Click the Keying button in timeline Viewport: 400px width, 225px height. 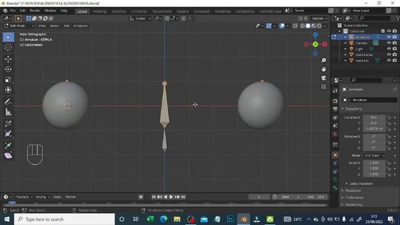click(42, 197)
